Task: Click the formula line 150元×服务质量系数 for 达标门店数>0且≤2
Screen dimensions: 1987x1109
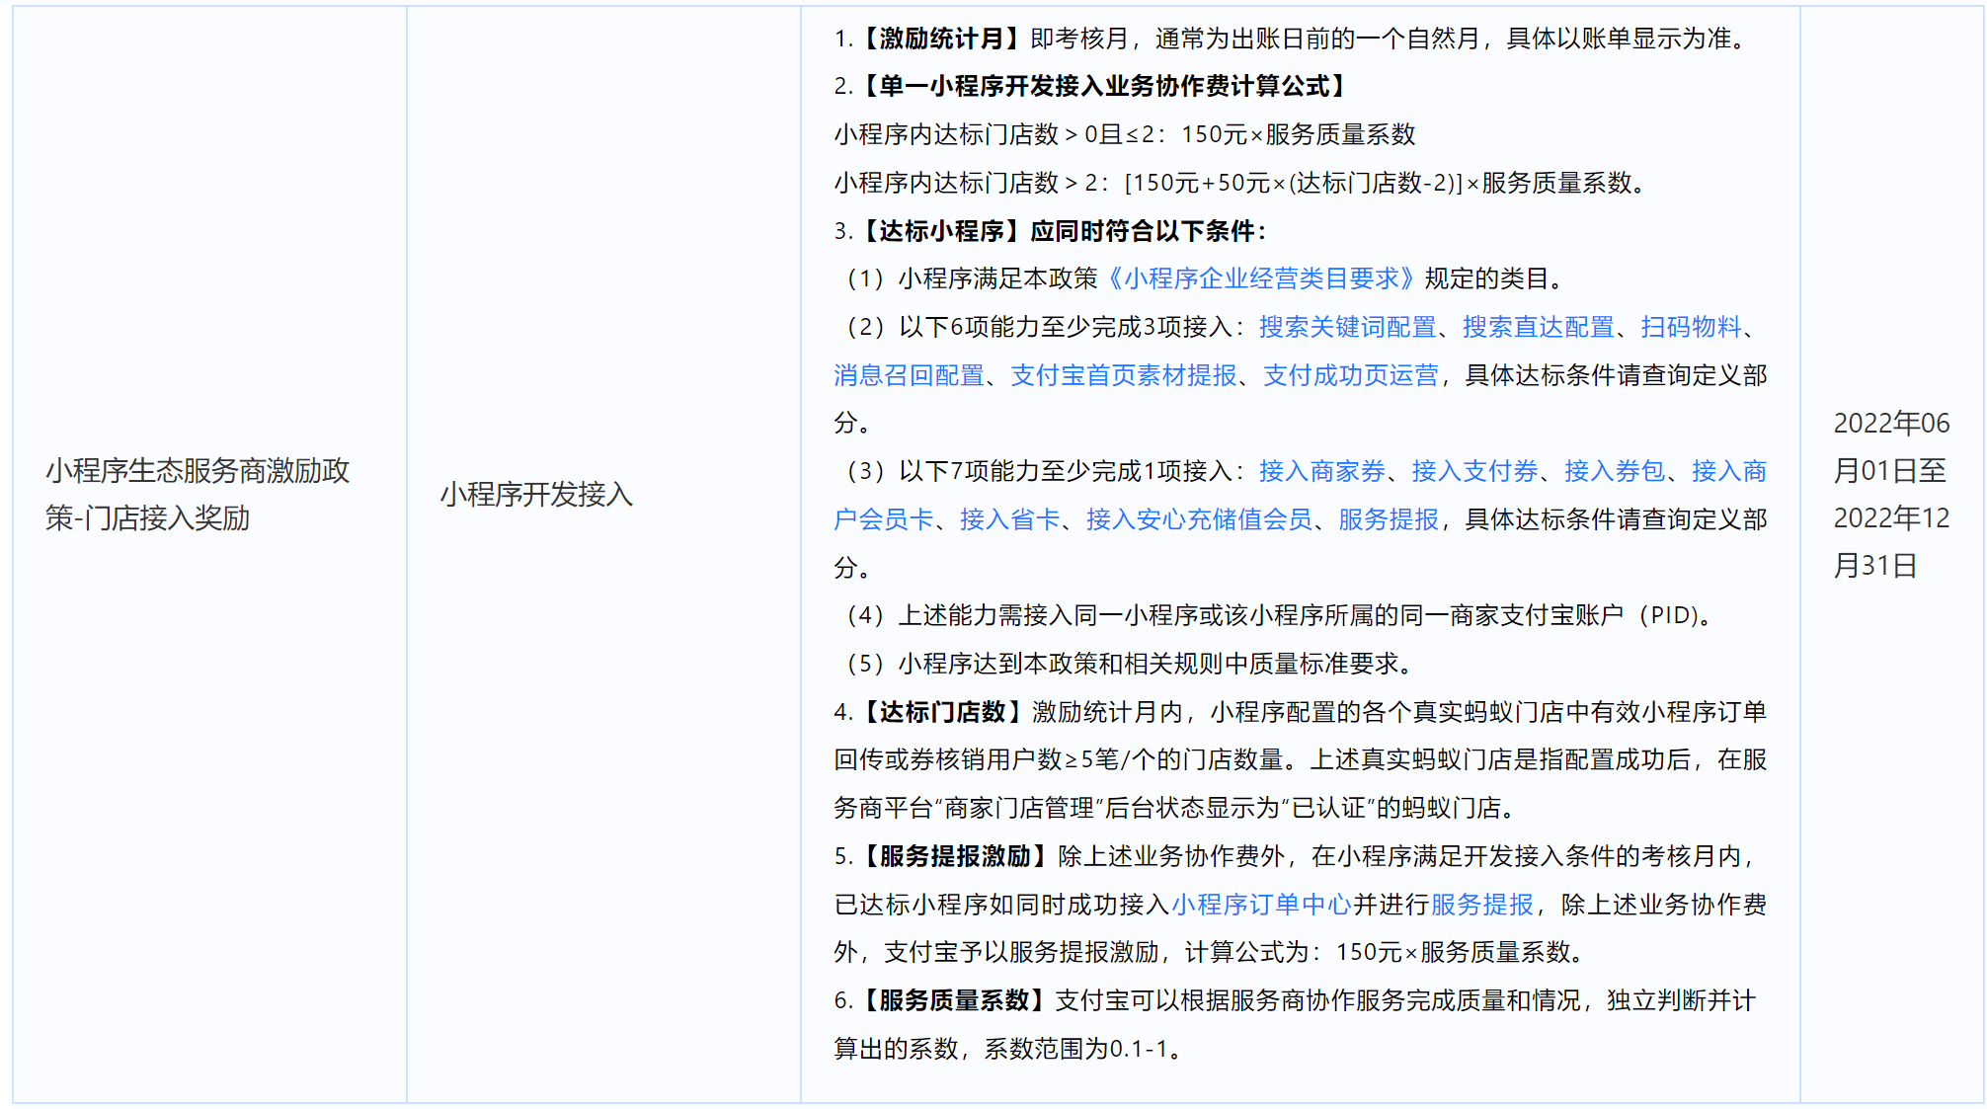Action: coord(1298,134)
